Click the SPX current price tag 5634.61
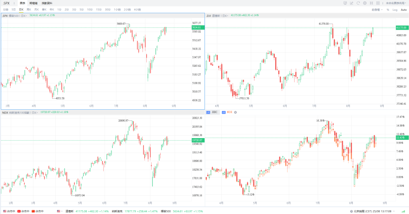 (198, 27)
